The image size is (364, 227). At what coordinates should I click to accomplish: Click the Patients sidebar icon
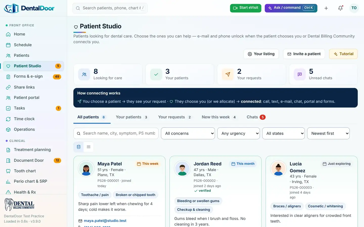pyautogui.click(x=8, y=55)
